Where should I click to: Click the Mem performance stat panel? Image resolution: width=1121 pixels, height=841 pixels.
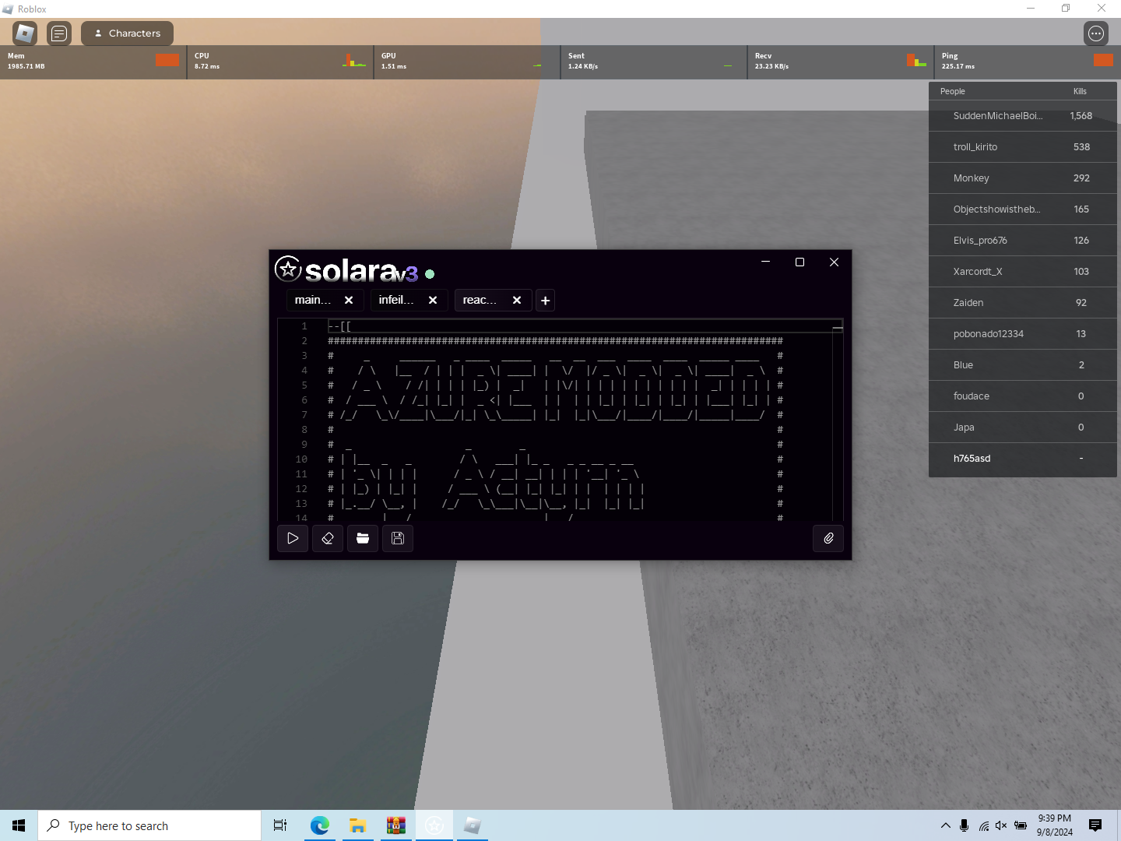[93, 62]
